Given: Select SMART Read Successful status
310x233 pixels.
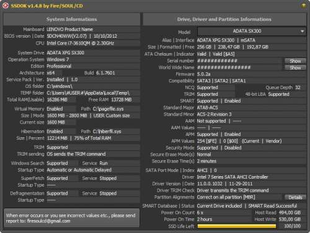Looking at the screenshot, I should 272,206.
